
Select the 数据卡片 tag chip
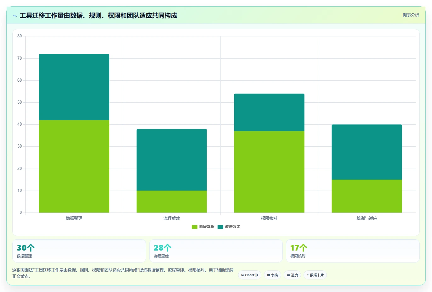coord(315,275)
